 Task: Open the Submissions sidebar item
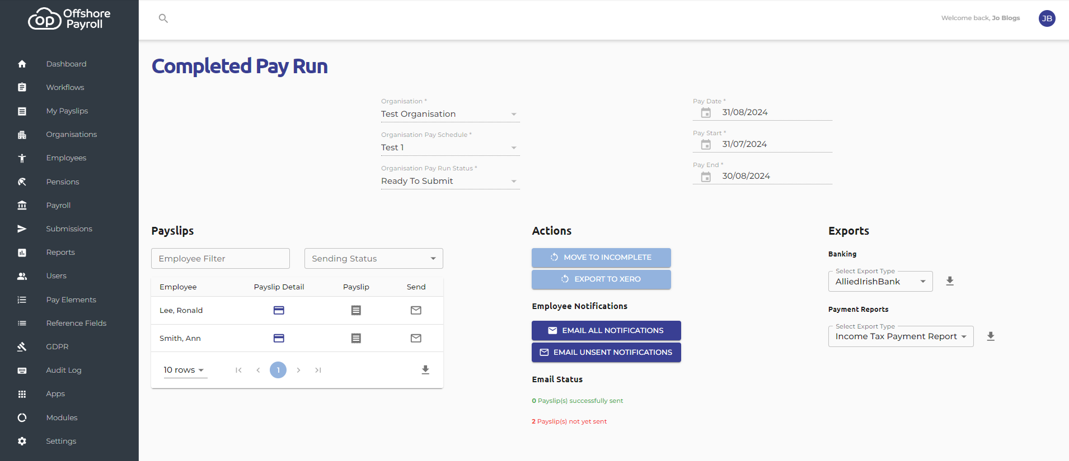(x=69, y=229)
